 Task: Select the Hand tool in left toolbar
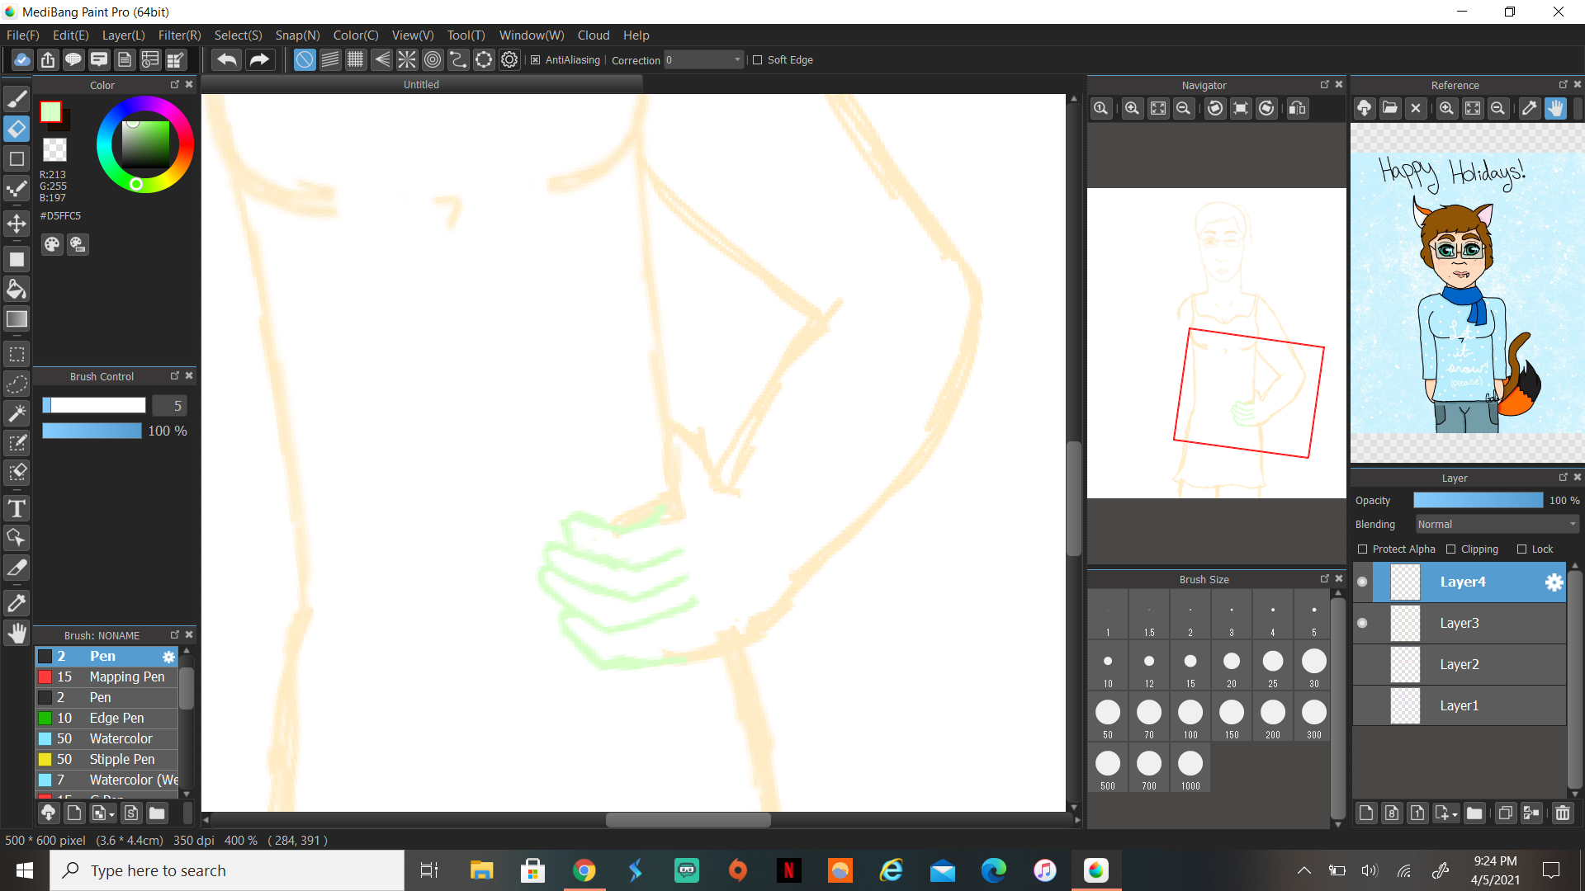click(x=17, y=634)
